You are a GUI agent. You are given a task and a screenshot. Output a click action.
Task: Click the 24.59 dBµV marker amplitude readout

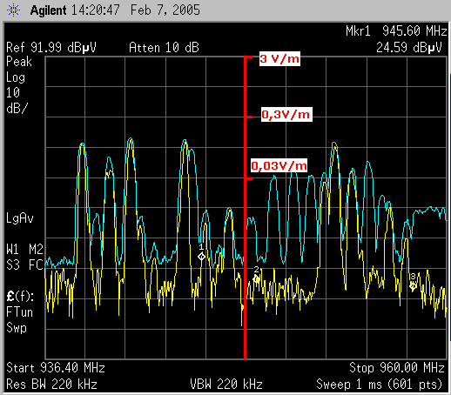click(x=409, y=47)
